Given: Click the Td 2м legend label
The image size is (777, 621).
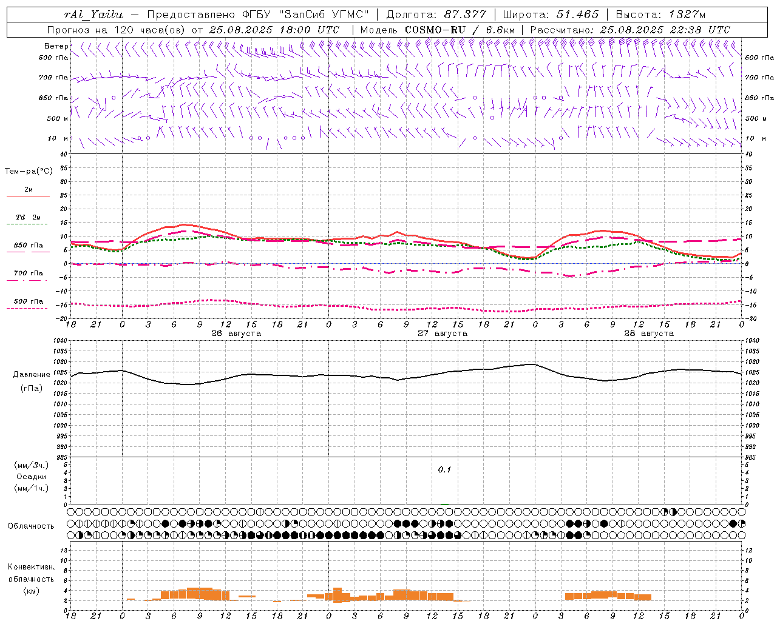Looking at the screenshot, I should tap(28, 217).
